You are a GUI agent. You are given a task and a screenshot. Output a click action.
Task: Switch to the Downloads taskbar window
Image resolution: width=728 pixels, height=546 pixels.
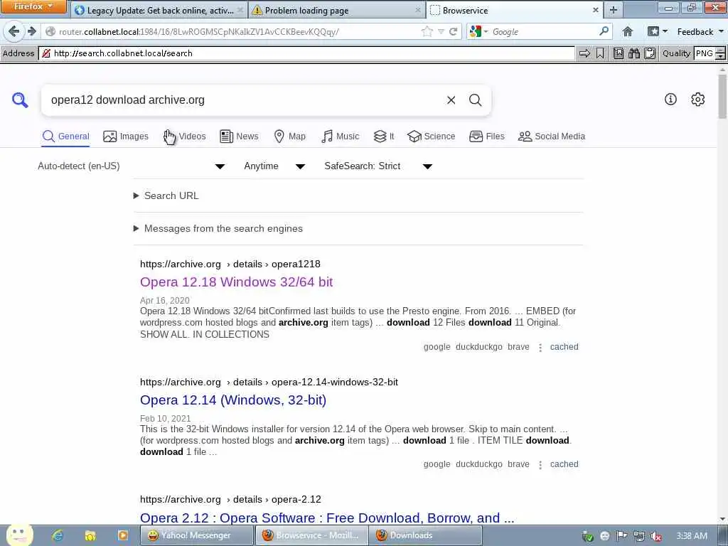[425, 535]
